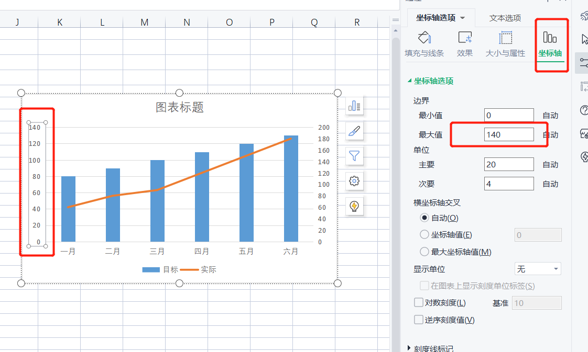588x352 pixels.
Task: Select the 目标 legend entry
Action: coord(160,270)
